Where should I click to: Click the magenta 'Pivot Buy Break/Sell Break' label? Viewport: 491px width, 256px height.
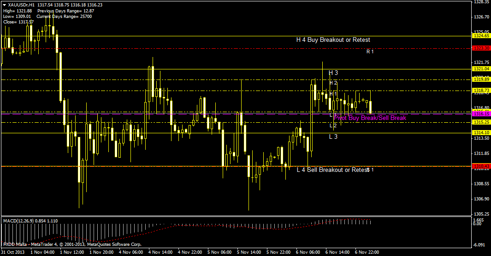(370, 118)
